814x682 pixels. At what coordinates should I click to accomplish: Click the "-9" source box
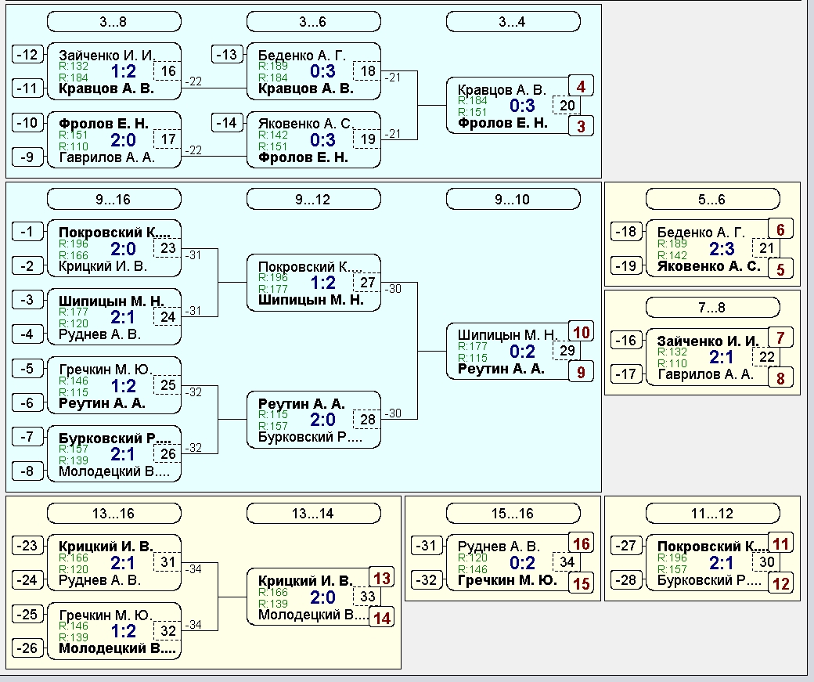[x=27, y=157]
